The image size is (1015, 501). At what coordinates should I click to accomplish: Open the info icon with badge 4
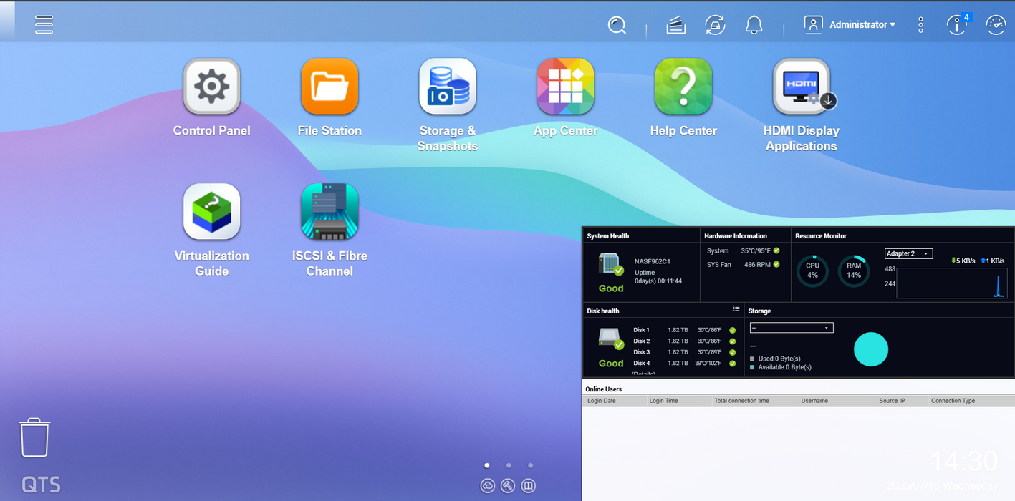pyautogui.click(x=958, y=24)
